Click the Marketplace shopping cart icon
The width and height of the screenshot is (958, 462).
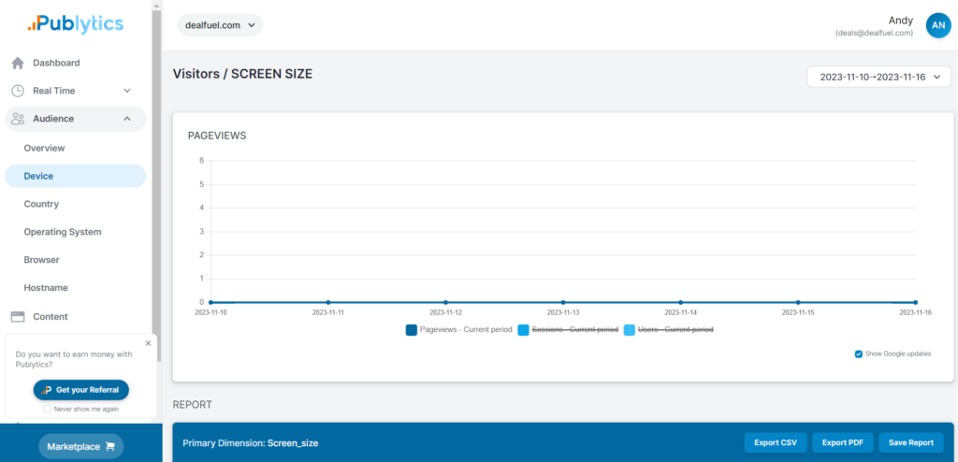click(x=110, y=446)
